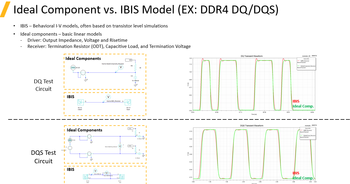Click the IBIS output buffer ID=13
The image size is (350, 184).
80,102
